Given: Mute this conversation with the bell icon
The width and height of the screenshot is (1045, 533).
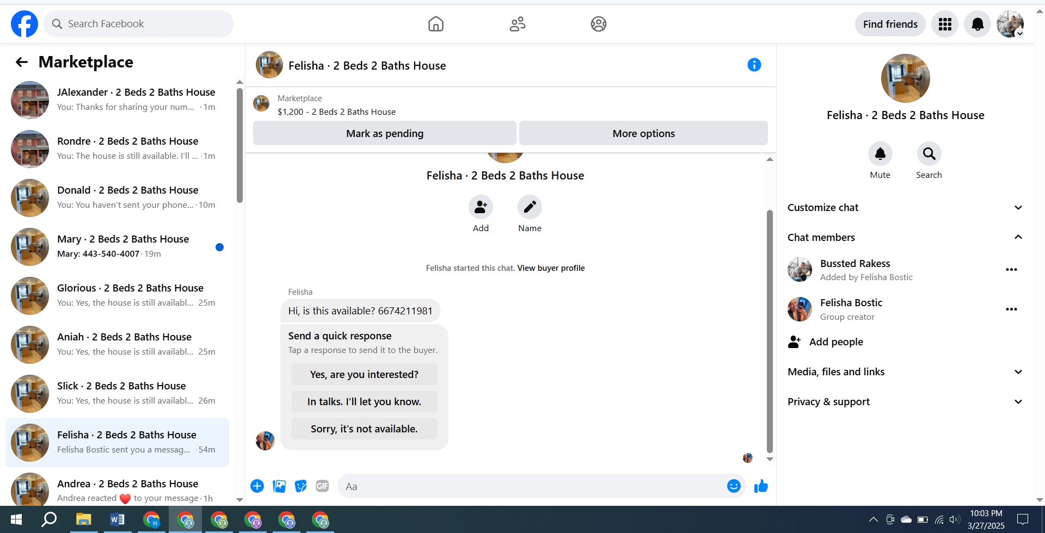Looking at the screenshot, I should pyautogui.click(x=880, y=154).
